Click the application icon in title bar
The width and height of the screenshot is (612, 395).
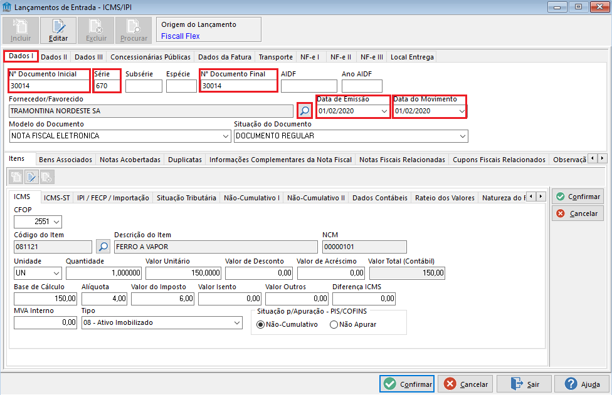[x=7, y=7]
